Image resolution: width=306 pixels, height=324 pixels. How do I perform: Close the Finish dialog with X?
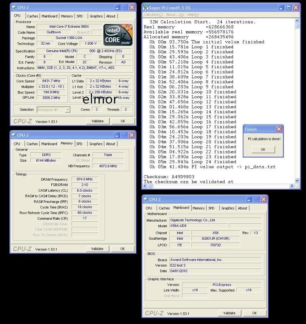pos(279,129)
